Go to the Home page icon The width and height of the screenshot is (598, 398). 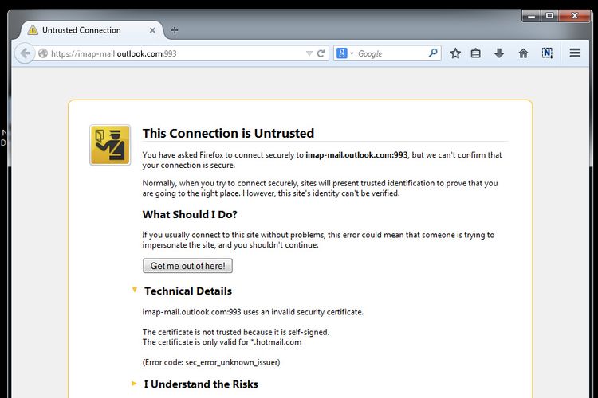(x=523, y=53)
